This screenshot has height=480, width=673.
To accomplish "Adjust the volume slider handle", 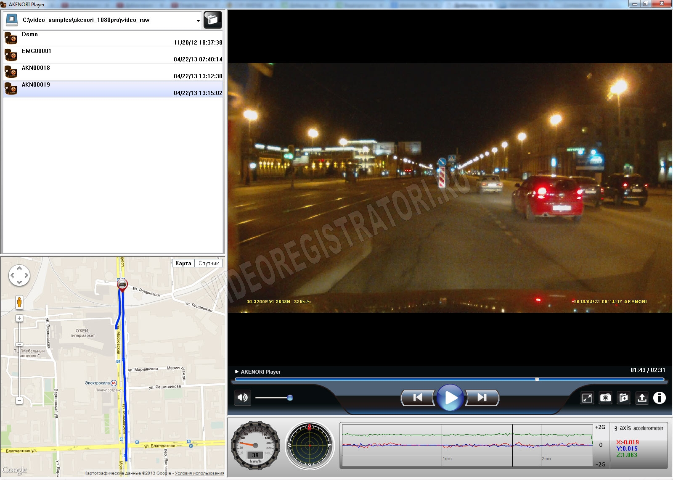I will (x=290, y=398).
